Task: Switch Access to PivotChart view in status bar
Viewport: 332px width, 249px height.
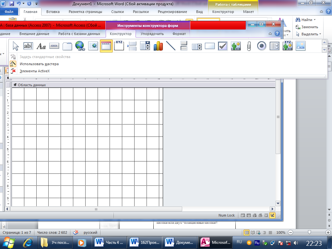Action: pos(260,215)
